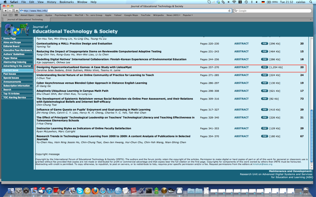Viewport: 316px width, 197px height.
Task: Open Firefox from the Dock
Action: pyautogui.click(x=94, y=191)
